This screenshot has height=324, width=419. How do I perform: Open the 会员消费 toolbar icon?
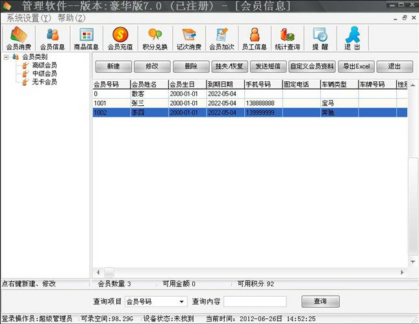(18, 38)
